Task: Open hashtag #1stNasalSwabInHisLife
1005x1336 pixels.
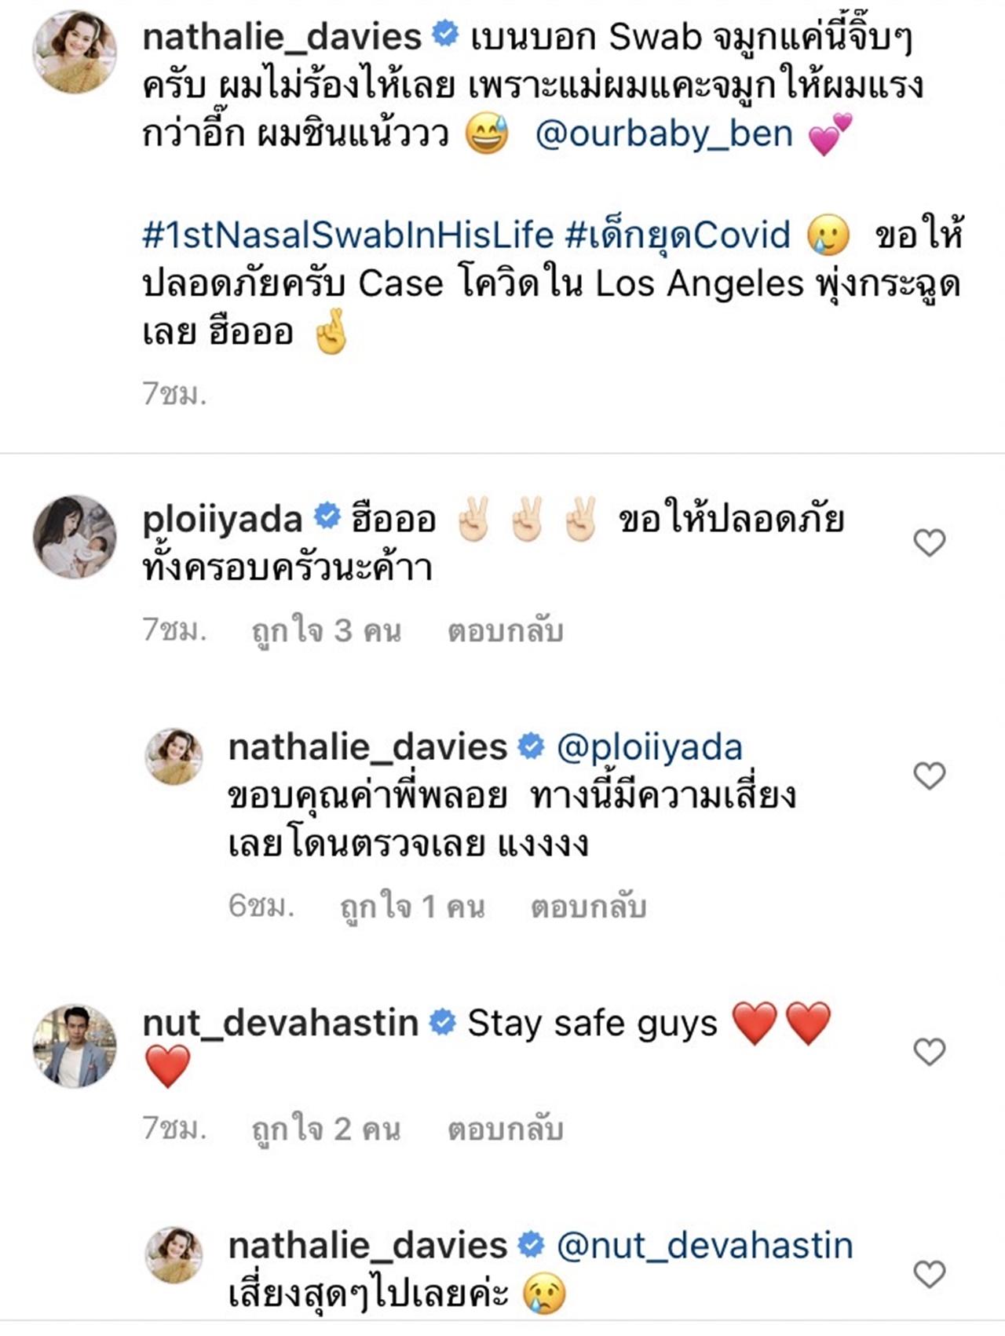Action: pos(348,235)
